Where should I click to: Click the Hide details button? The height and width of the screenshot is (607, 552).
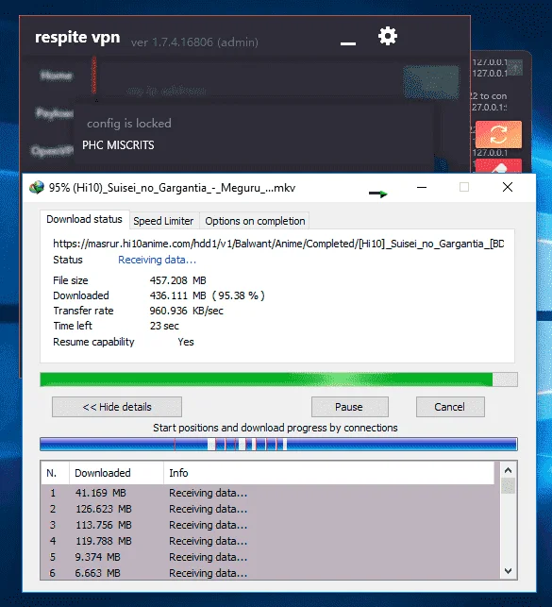point(117,407)
